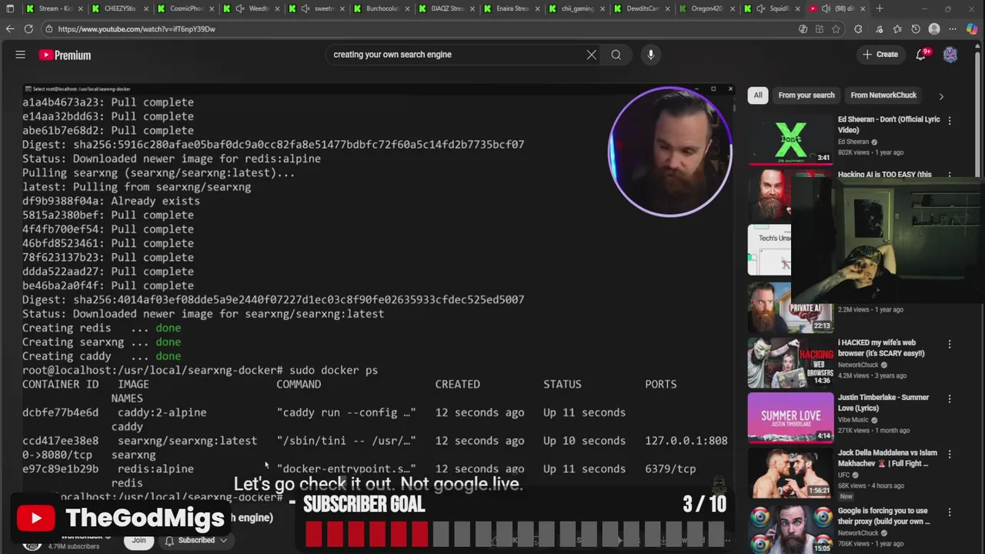
Task: Open Google proxy video thumbnail
Action: 790,529
